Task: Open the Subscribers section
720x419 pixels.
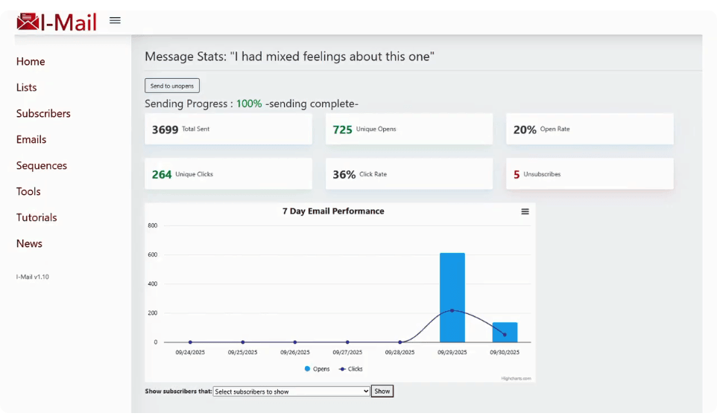Action: coord(43,114)
